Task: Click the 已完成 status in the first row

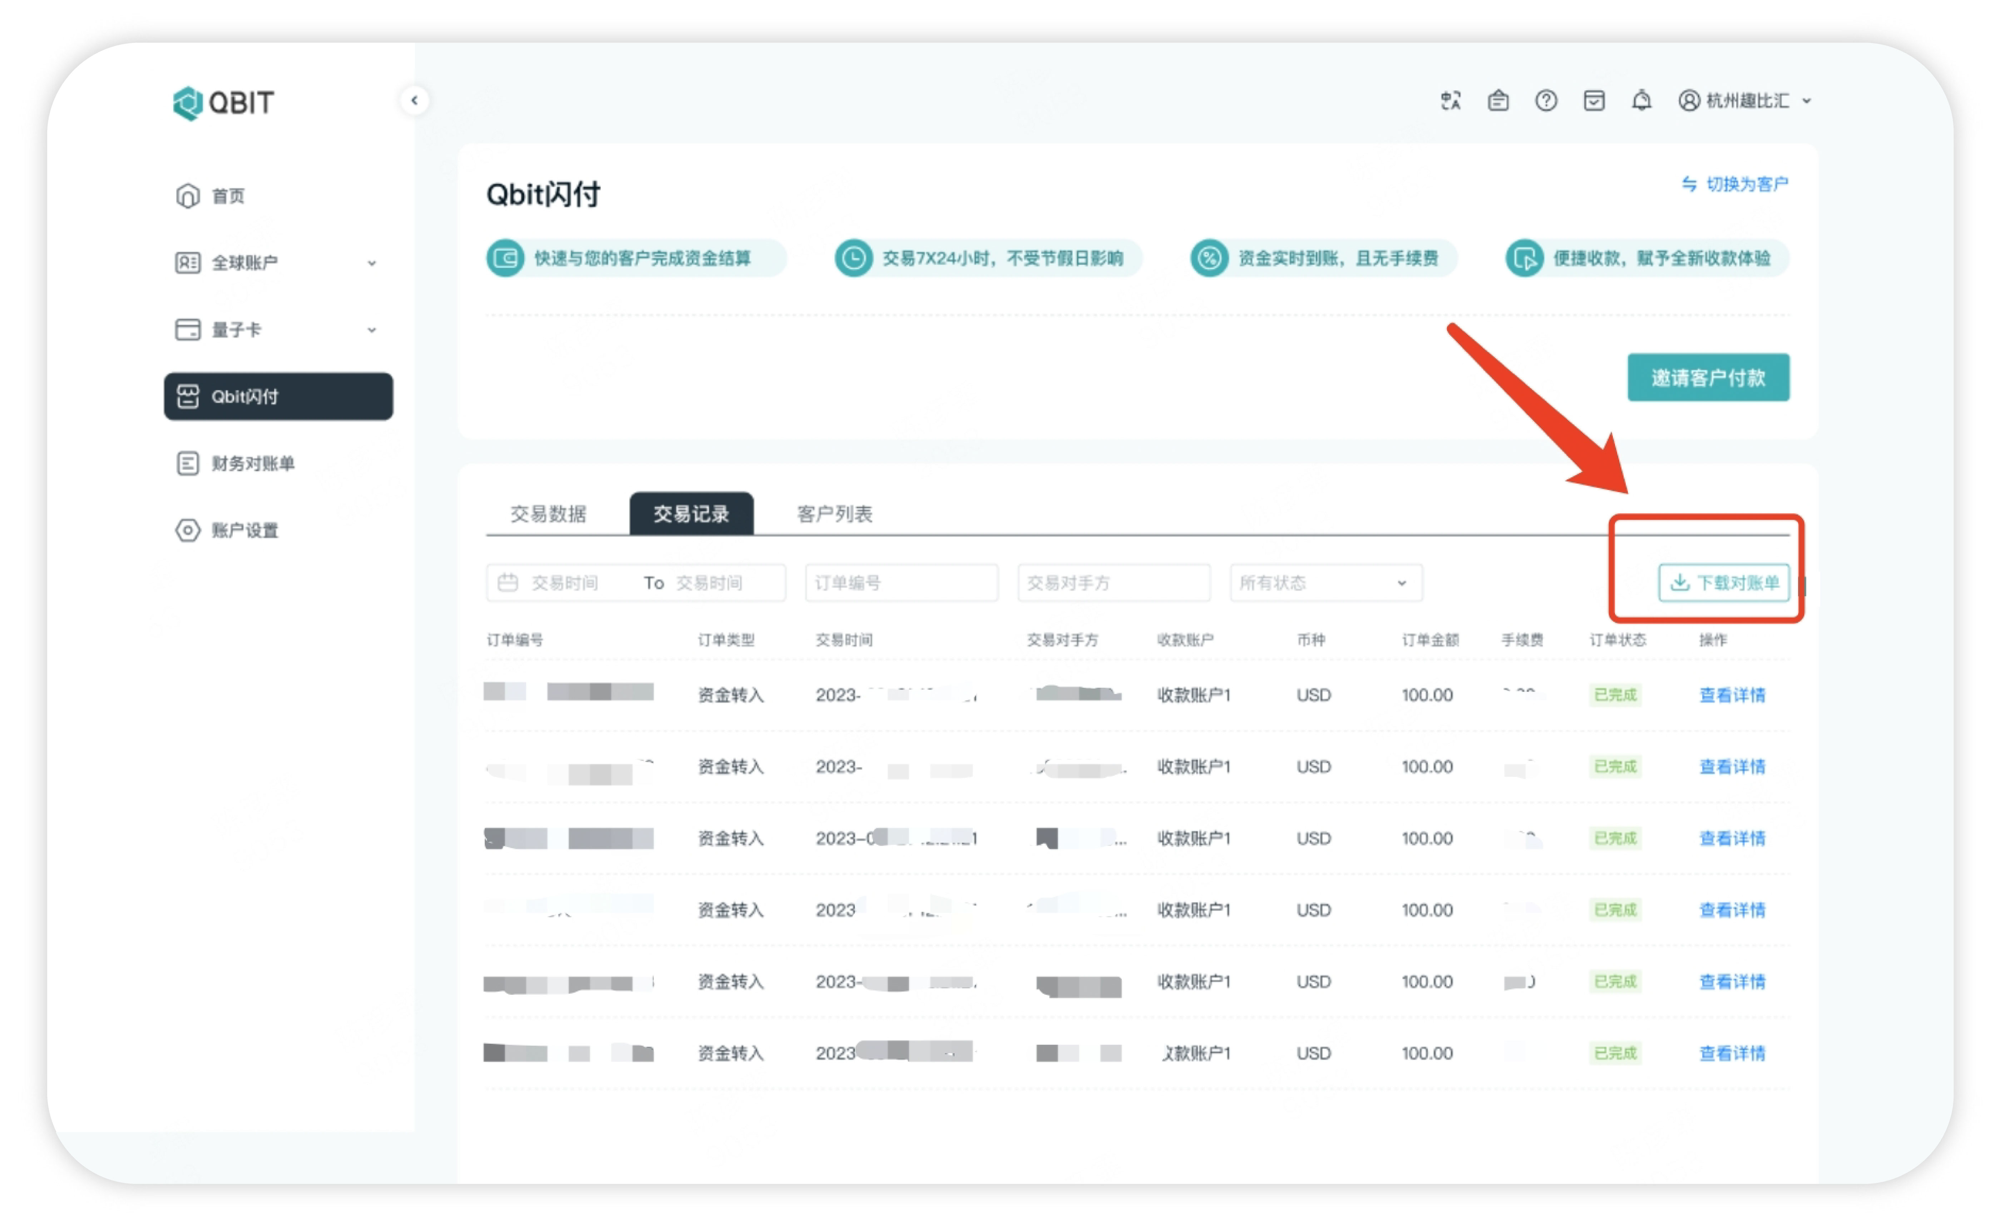Action: 1616,695
